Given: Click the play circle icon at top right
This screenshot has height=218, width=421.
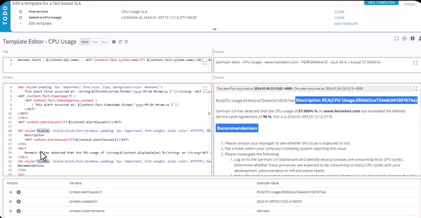Looking at the screenshot, I should tap(404, 39).
